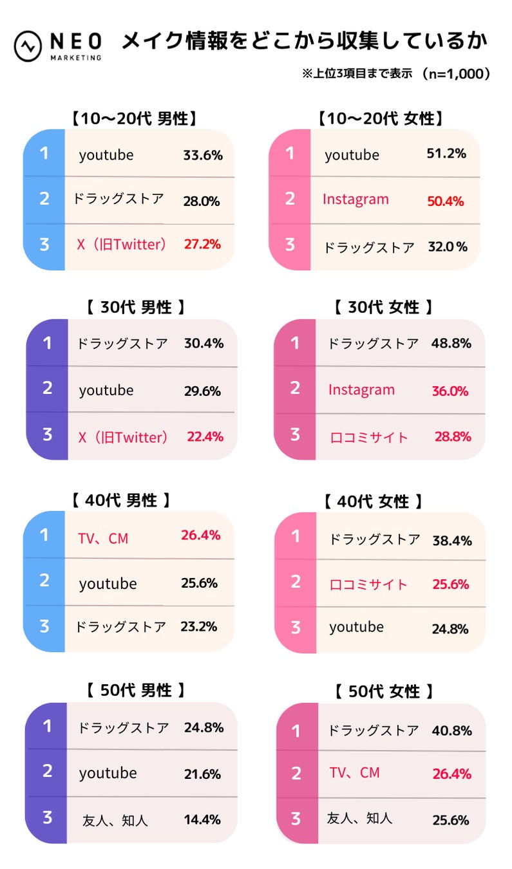Click the 40.8% ドラッグストア value

[451, 731]
